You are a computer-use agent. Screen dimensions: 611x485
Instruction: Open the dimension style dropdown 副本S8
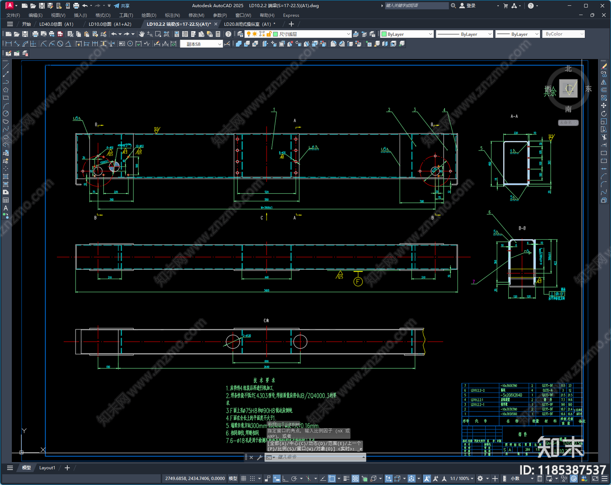tap(201, 44)
